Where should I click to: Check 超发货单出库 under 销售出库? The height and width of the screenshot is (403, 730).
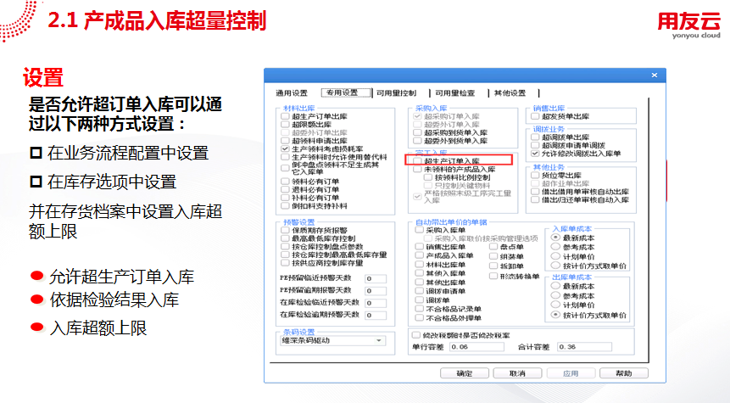click(x=535, y=116)
